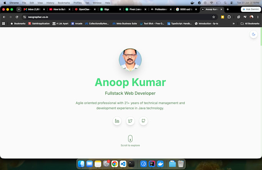Viewport: 262px width, 170px height.
Task: Click the browser forward arrow
Action: pyautogui.click(x=10, y=17)
